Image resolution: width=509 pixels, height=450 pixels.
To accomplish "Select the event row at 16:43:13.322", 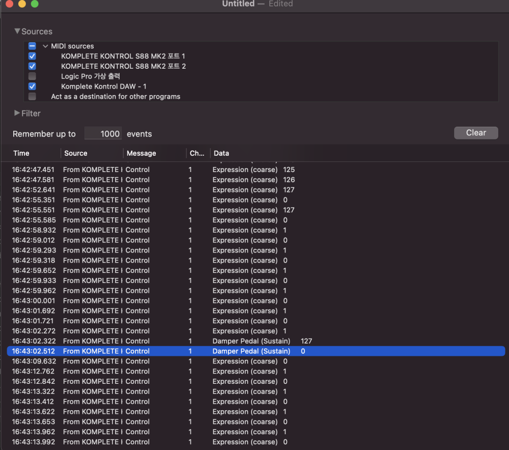I will (256, 391).
